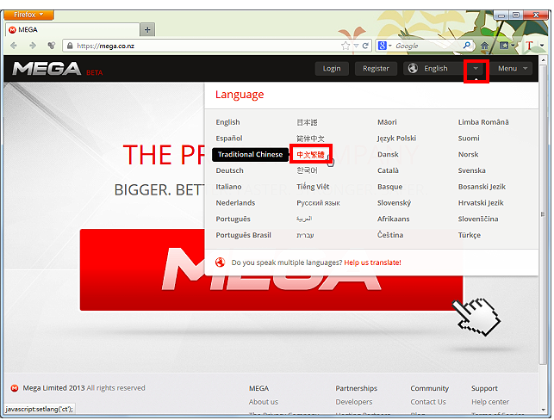This screenshot has height=420, width=554.
Task: Select Limba Română language
Action: [483, 122]
